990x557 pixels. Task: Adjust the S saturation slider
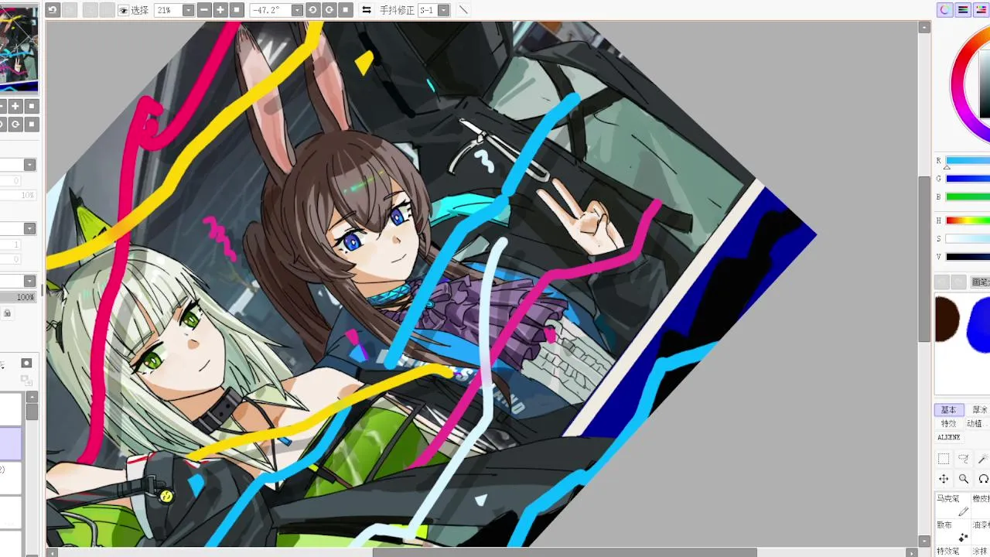(967, 239)
